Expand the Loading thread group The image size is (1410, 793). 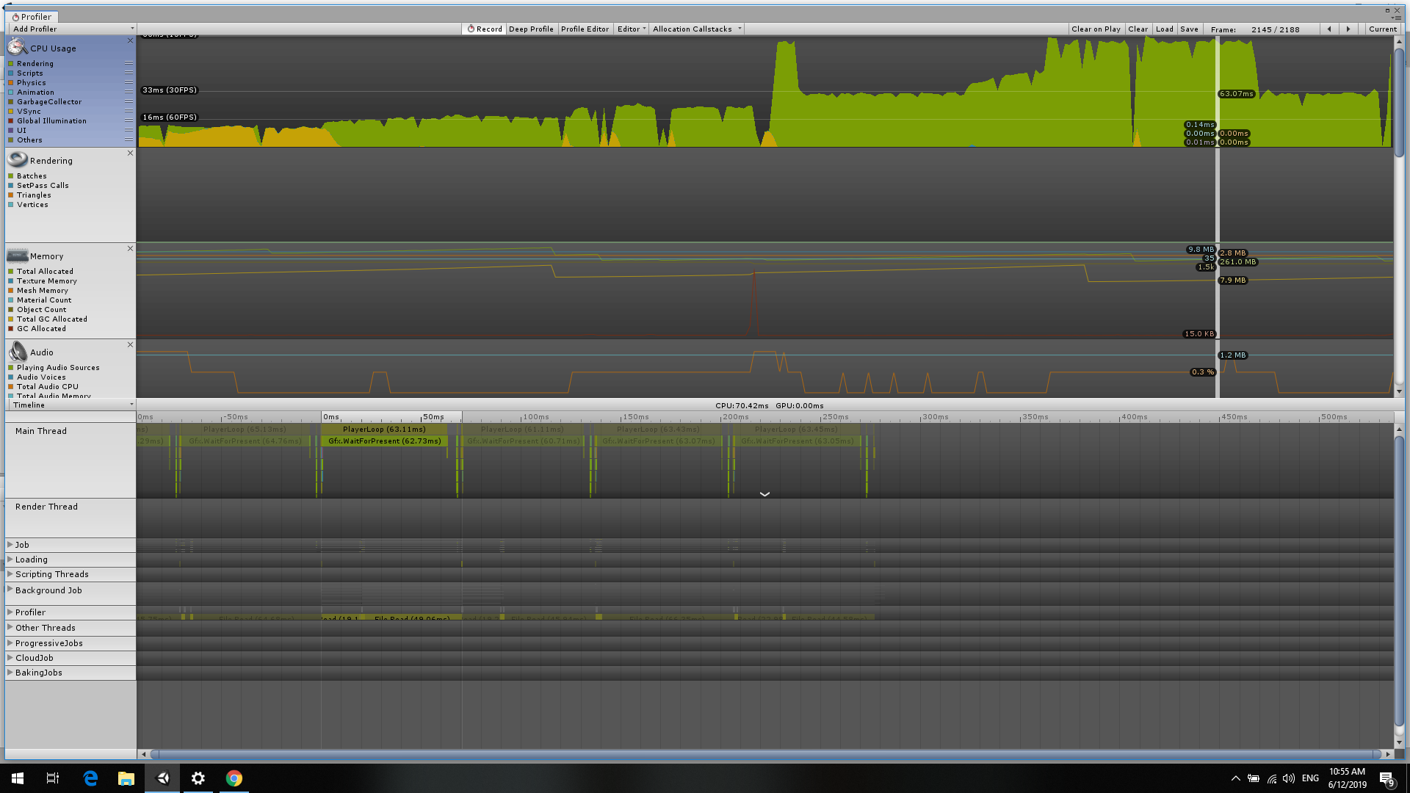[10, 560]
